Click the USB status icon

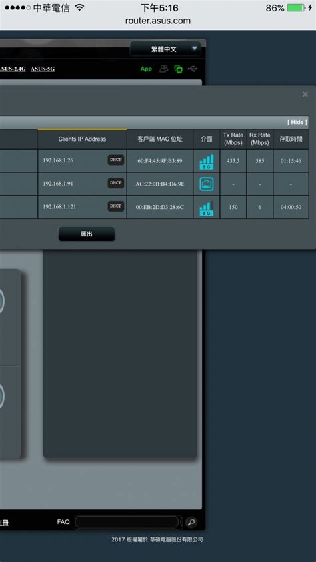[x=193, y=69]
